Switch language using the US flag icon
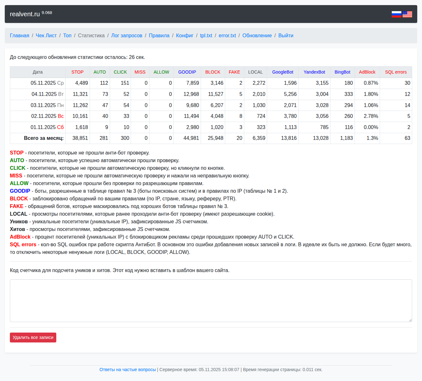The width and height of the screenshot is (422, 381). [407, 14]
